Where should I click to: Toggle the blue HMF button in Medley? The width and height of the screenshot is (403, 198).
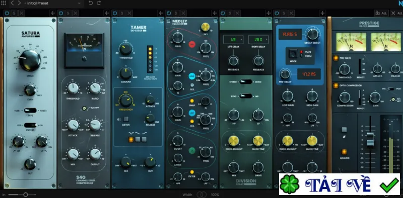click(x=192, y=76)
